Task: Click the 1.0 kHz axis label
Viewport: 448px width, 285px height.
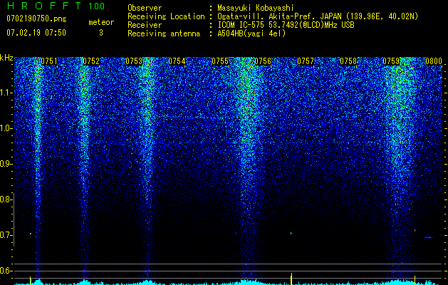Action: [x=6, y=128]
